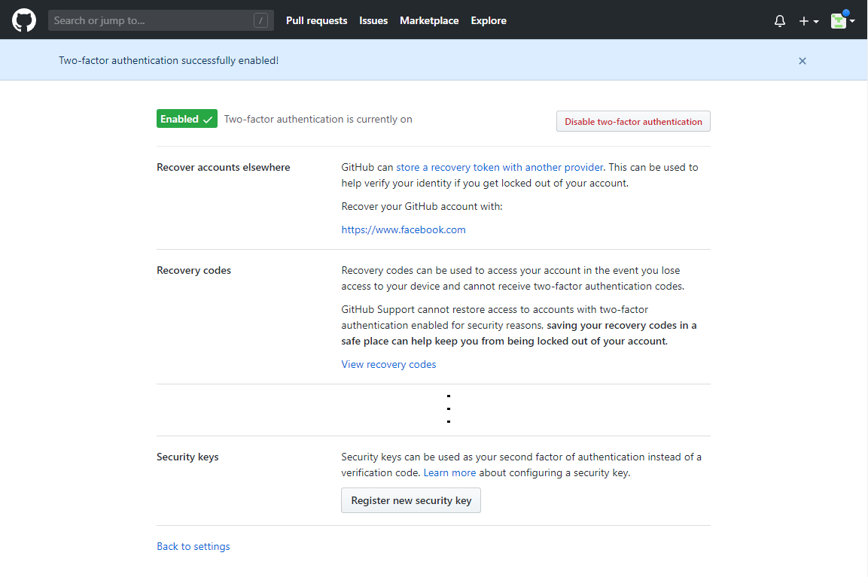The height and width of the screenshot is (577, 868).
Task: Click the green Enabled checkmark badge
Action: tap(187, 119)
